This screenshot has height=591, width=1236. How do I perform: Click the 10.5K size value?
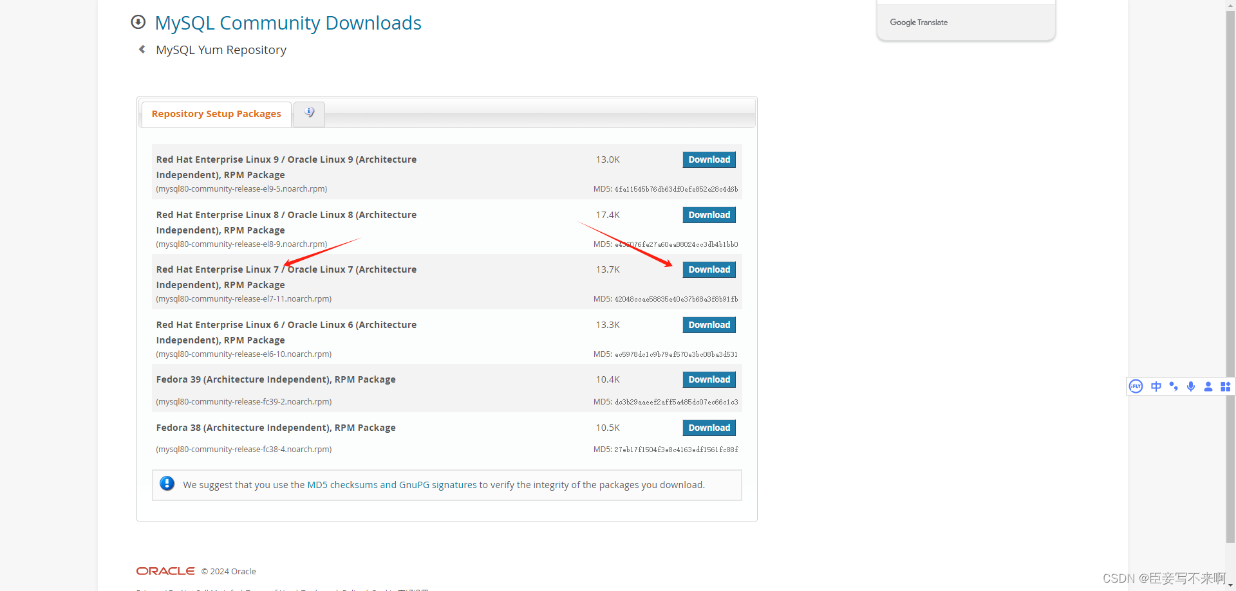click(x=608, y=428)
